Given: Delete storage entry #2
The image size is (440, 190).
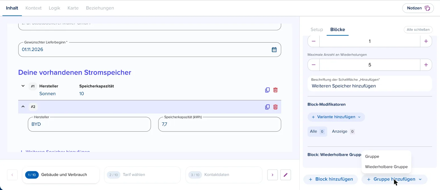Looking at the screenshot, I should 276,107.
